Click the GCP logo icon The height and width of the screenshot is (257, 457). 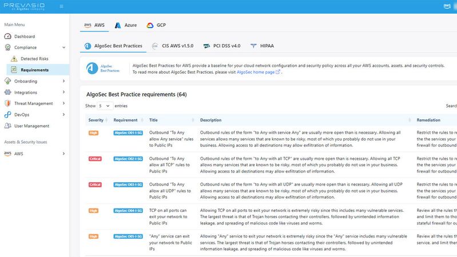click(150, 25)
